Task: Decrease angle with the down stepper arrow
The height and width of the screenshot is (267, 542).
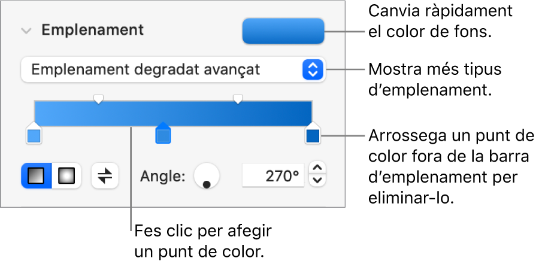Action: click(318, 181)
